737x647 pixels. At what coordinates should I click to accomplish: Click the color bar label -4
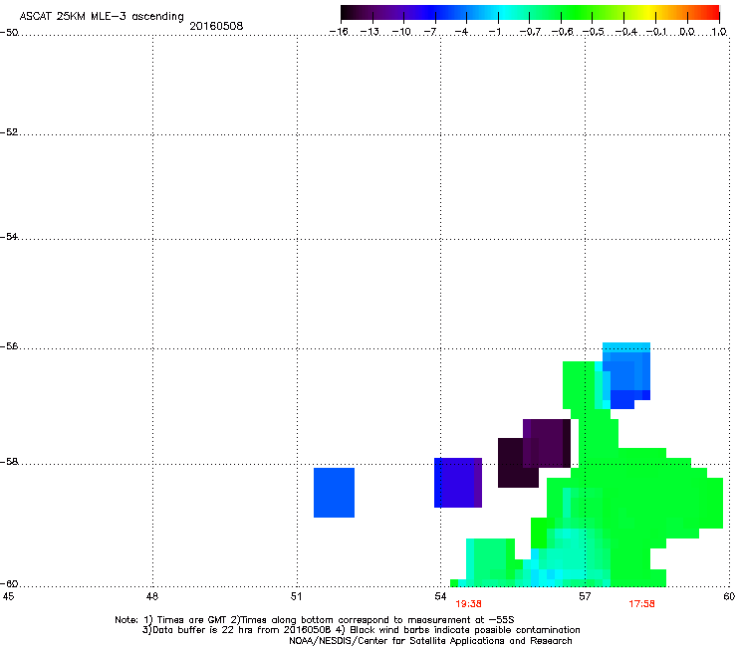(461, 32)
